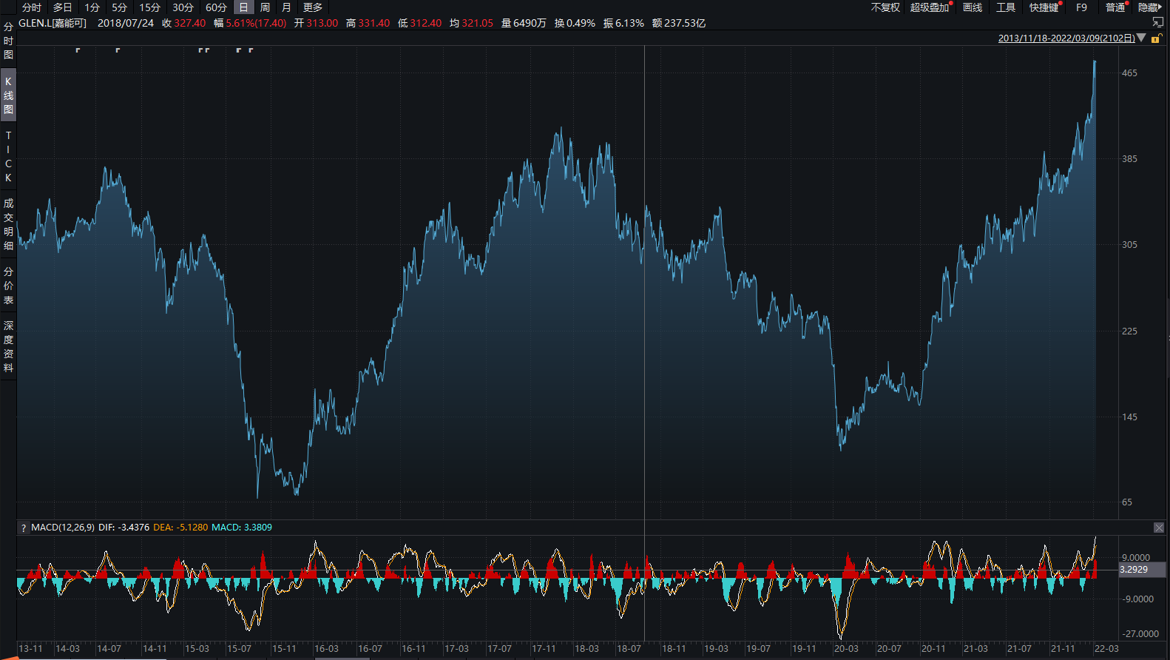The height and width of the screenshot is (660, 1170).
Task: Select the 月 monthly period
Action: [286, 7]
